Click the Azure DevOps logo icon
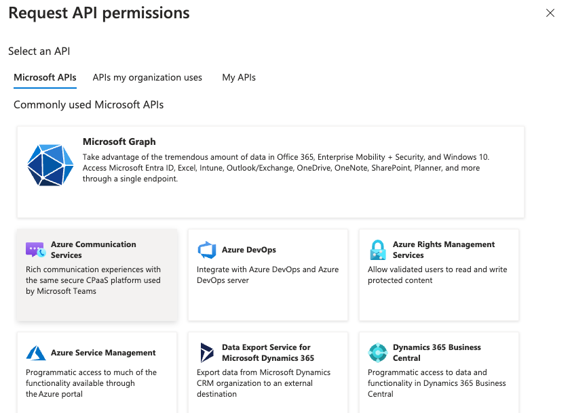This screenshot has height=413, width=570. pos(207,250)
